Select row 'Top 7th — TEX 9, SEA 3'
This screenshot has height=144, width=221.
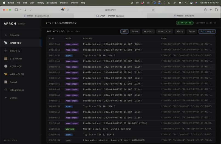(x=131, y=135)
